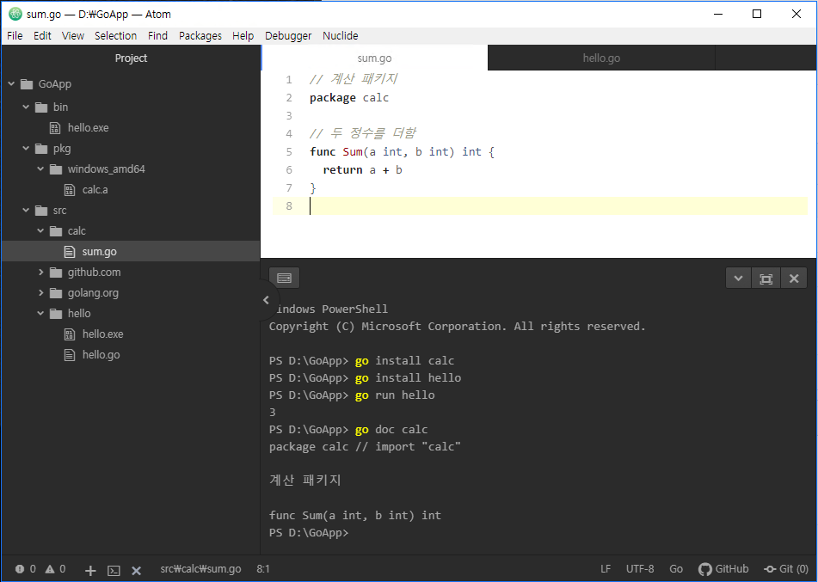
Task: Click the GitHub status bar icon
Action: pyautogui.click(x=723, y=569)
